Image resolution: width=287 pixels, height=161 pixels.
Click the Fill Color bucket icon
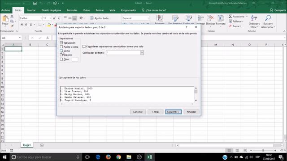(x=49, y=25)
